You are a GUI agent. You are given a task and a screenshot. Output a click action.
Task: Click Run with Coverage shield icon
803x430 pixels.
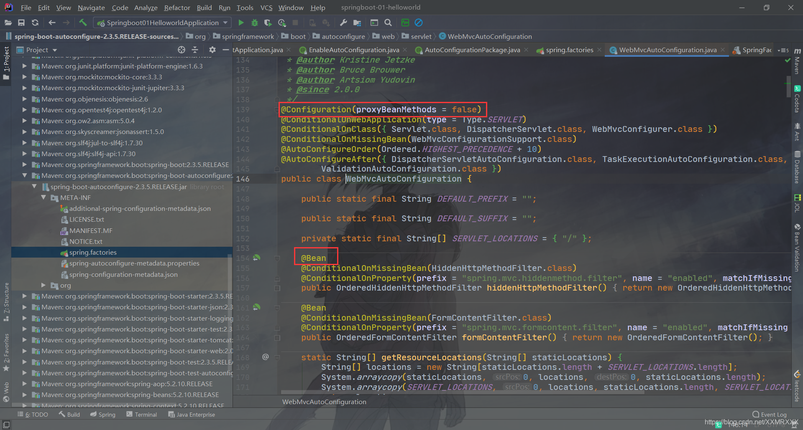tap(268, 23)
